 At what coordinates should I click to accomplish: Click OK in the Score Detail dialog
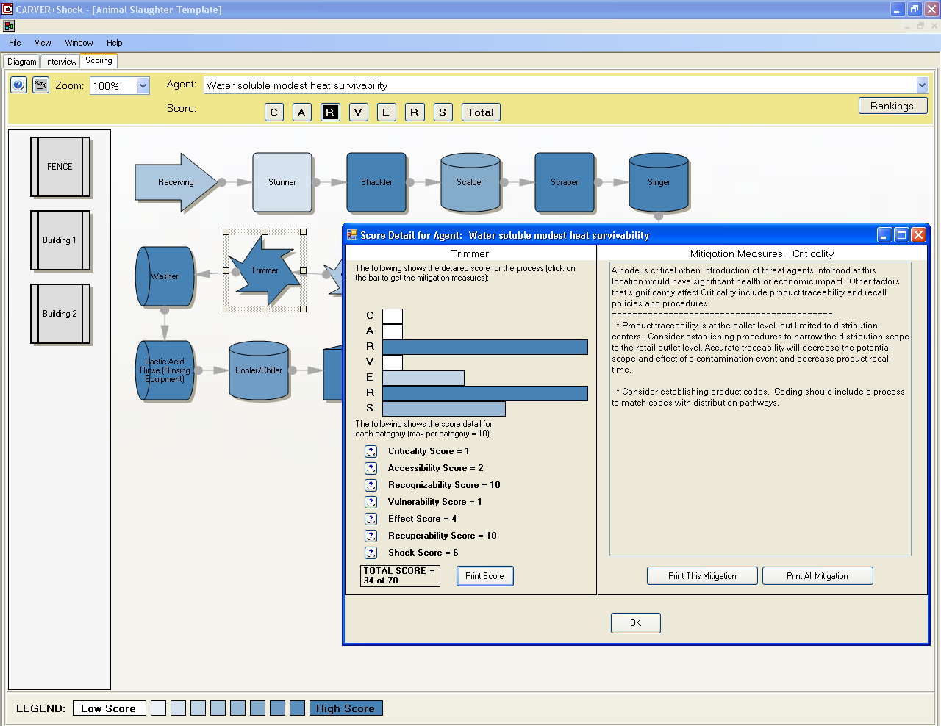[636, 623]
